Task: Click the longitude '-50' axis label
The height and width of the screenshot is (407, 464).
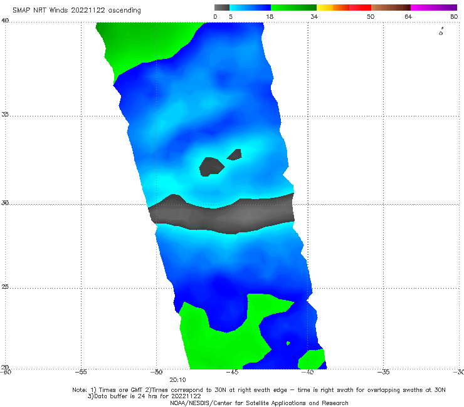Action: point(157,372)
